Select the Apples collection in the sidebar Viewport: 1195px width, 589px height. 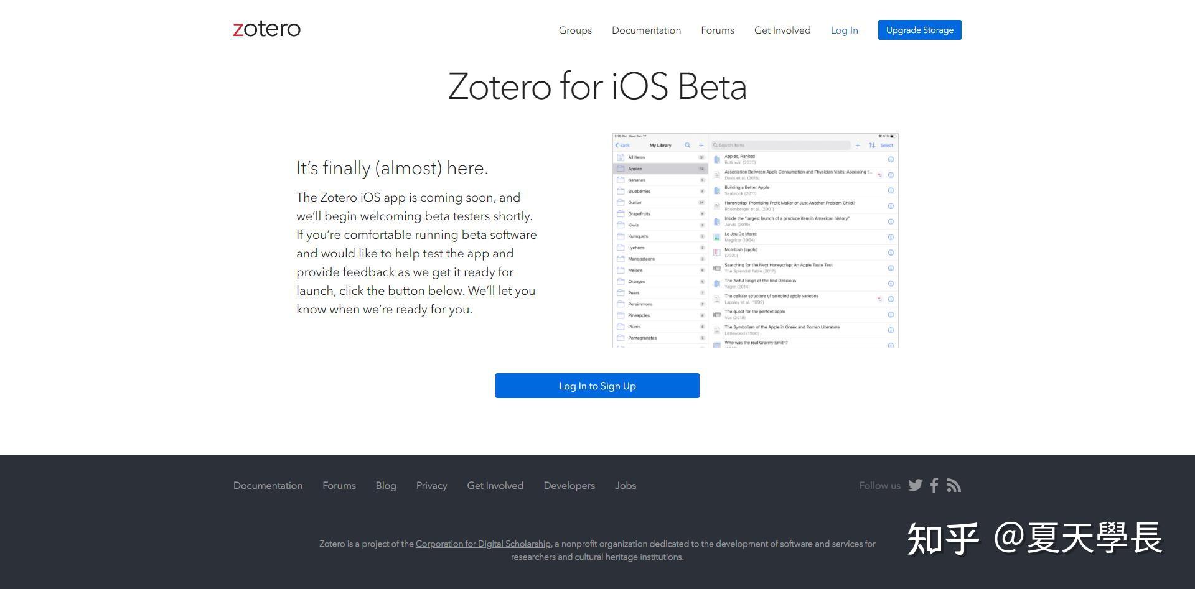[x=637, y=168]
